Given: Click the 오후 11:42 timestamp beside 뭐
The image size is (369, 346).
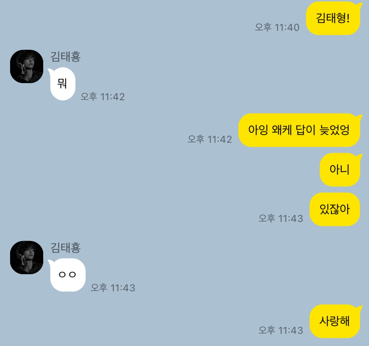Looking at the screenshot, I should pos(102,97).
